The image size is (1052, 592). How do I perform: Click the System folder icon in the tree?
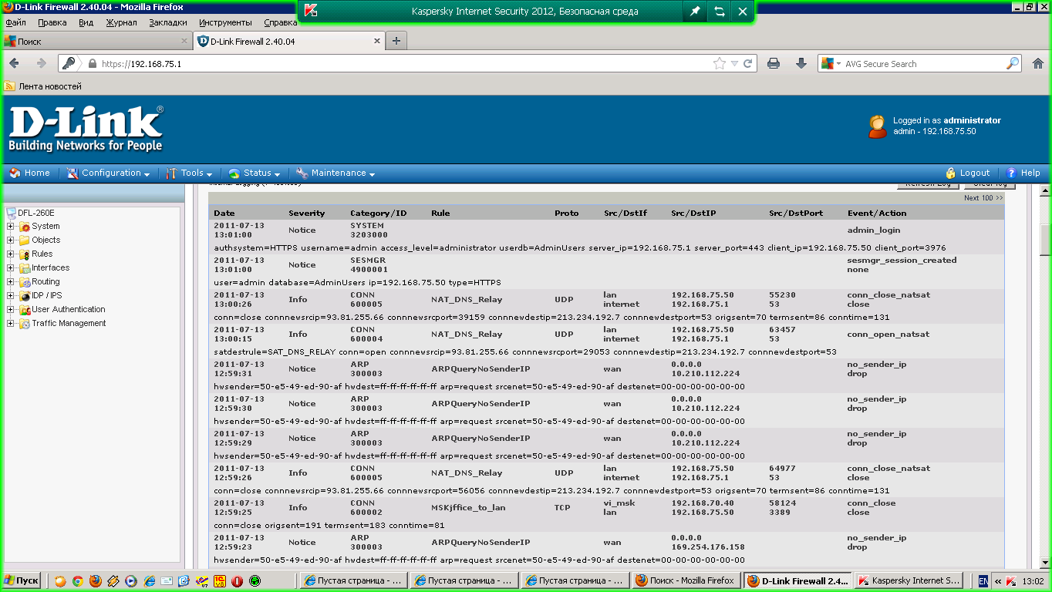click(25, 227)
